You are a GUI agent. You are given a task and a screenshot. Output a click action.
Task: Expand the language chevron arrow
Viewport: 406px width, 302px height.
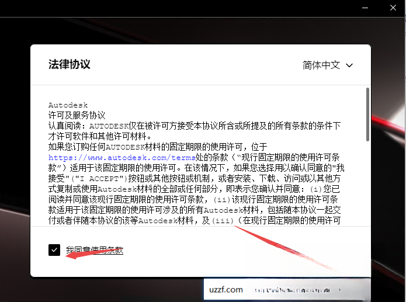point(349,65)
